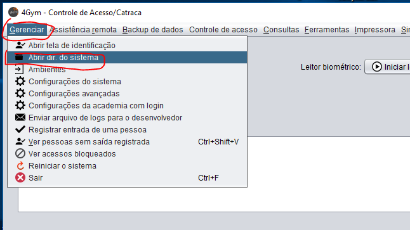The width and height of the screenshot is (410, 230).
Task: Open the Consultas menu
Action: (x=281, y=30)
